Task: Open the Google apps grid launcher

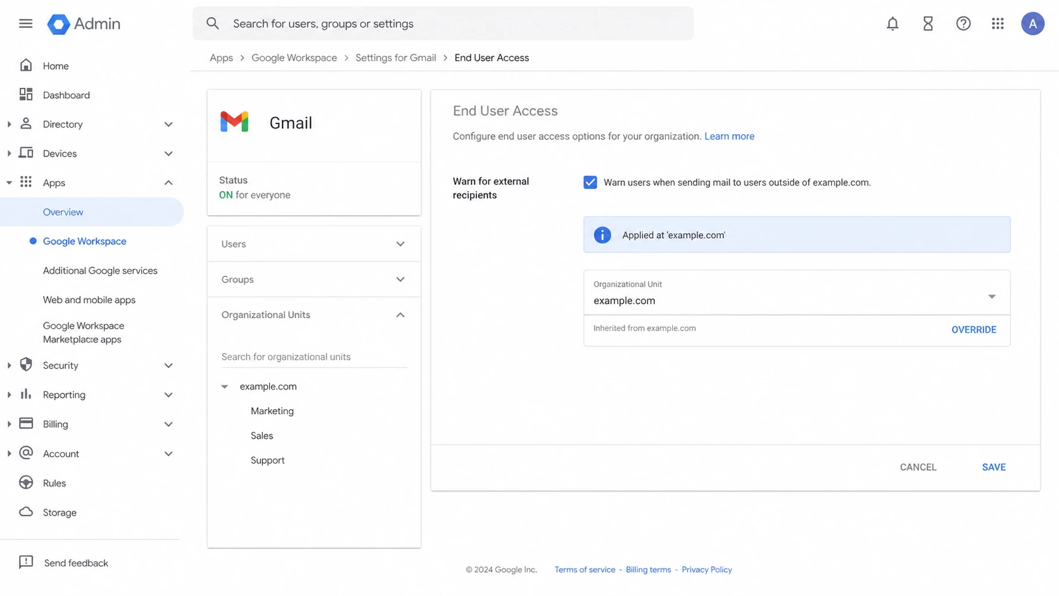Action: tap(998, 23)
